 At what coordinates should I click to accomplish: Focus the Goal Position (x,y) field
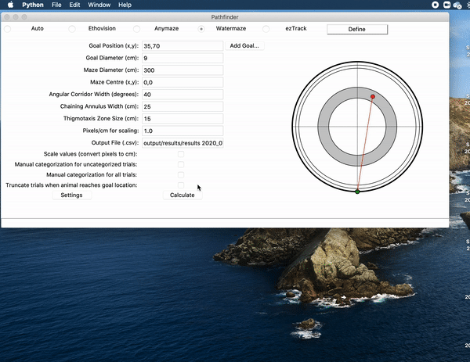(x=183, y=46)
